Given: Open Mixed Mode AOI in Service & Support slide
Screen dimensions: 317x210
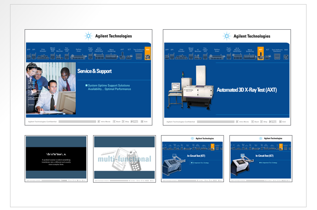Looking at the screenshot, I should coord(52,54).
